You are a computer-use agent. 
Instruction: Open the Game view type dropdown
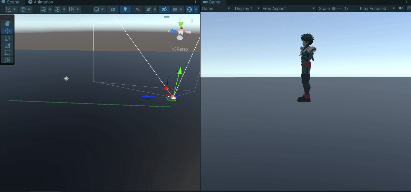click(216, 8)
